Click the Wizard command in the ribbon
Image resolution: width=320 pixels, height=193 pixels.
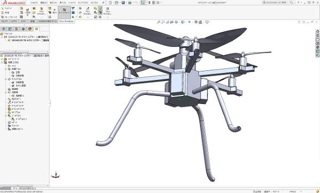(x=7, y=9)
